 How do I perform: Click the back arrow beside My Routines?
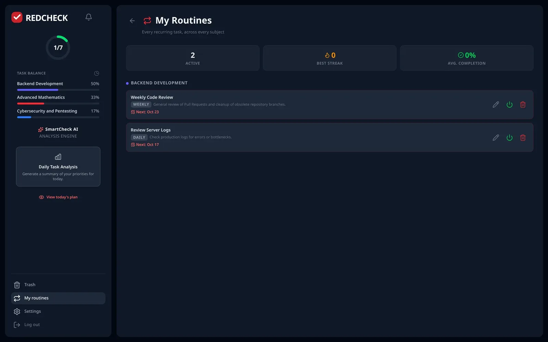(x=132, y=21)
